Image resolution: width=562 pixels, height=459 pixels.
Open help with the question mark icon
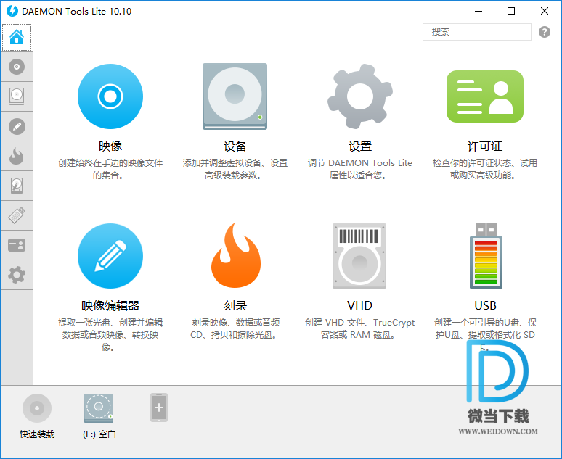[545, 32]
